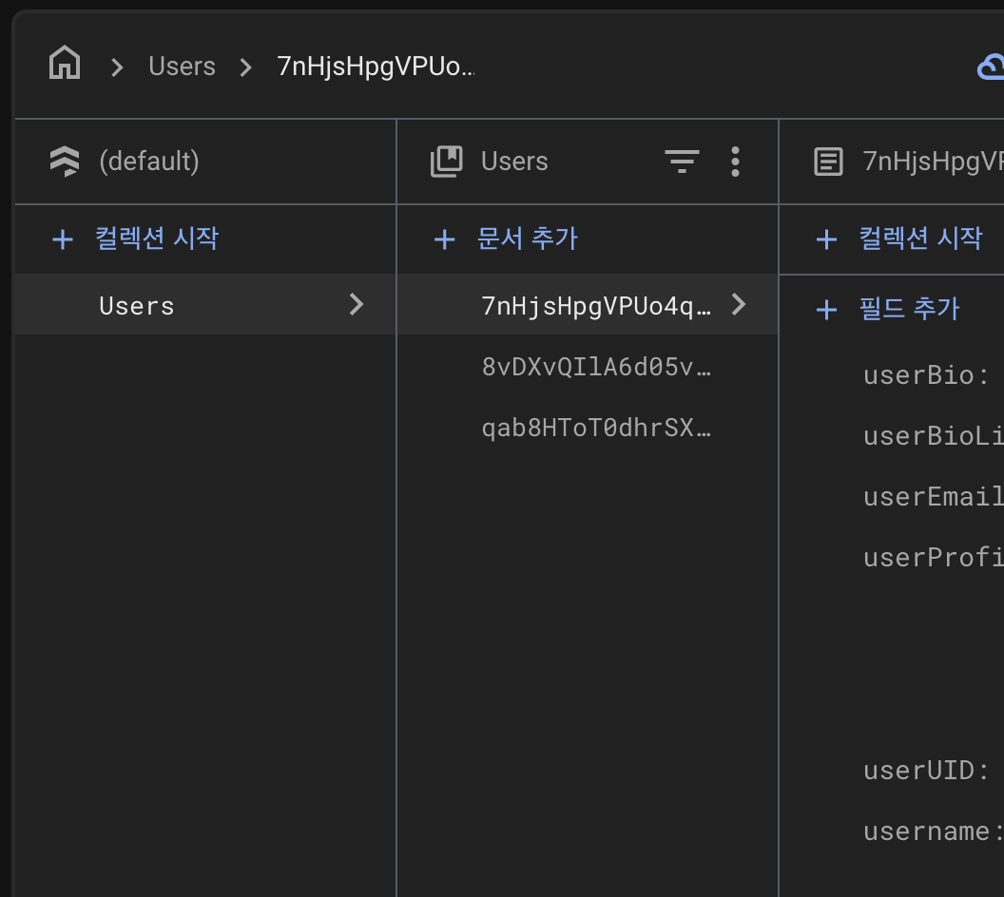This screenshot has height=897, width=1004.
Task: Click 문서 추가 to add a document
Action: tap(527, 239)
